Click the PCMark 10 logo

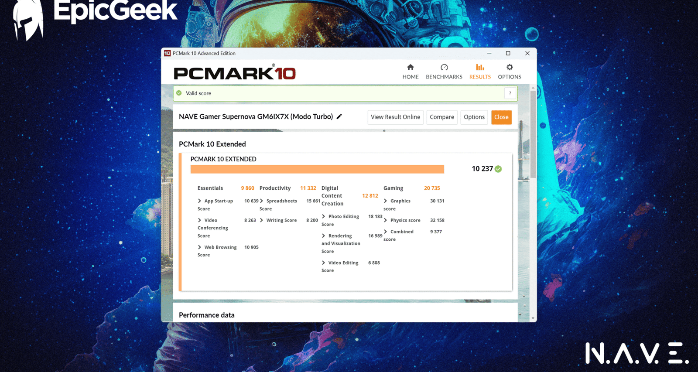click(235, 72)
